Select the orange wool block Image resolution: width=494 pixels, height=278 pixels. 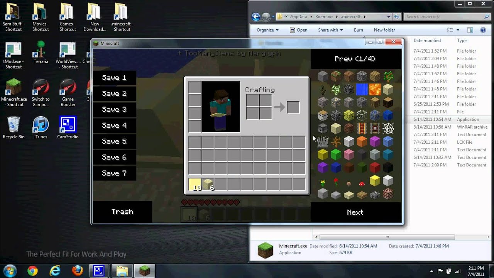(x=362, y=142)
